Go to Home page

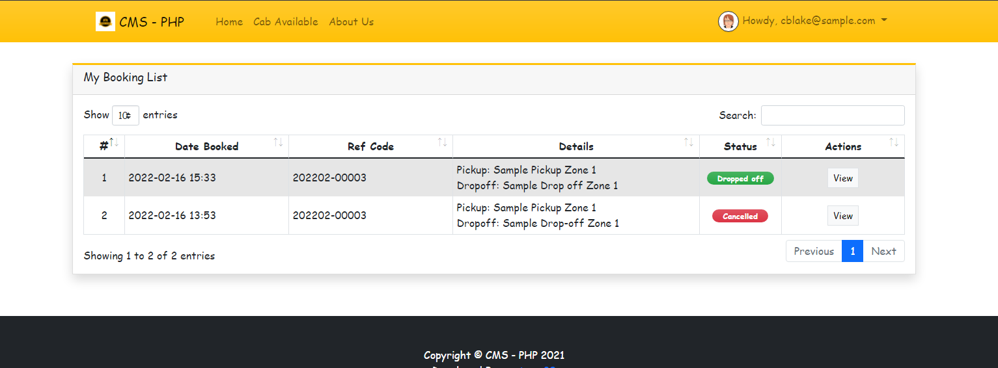[x=229, y=21]
